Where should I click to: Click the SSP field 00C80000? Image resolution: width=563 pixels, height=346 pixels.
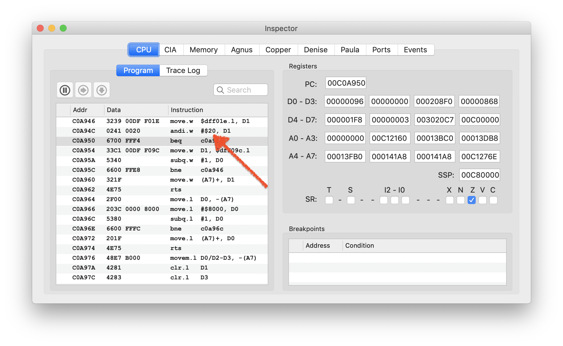[x=479, y=175]
